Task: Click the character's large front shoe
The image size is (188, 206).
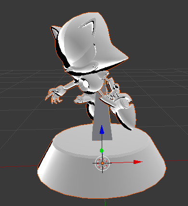Action: [x=124, y=111]
